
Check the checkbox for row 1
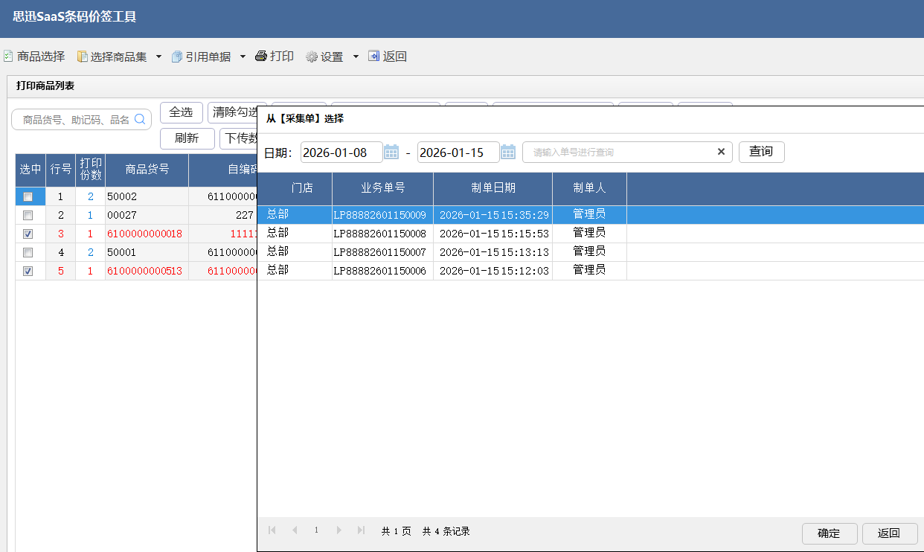pyautogui.click(x=28, y=197)
